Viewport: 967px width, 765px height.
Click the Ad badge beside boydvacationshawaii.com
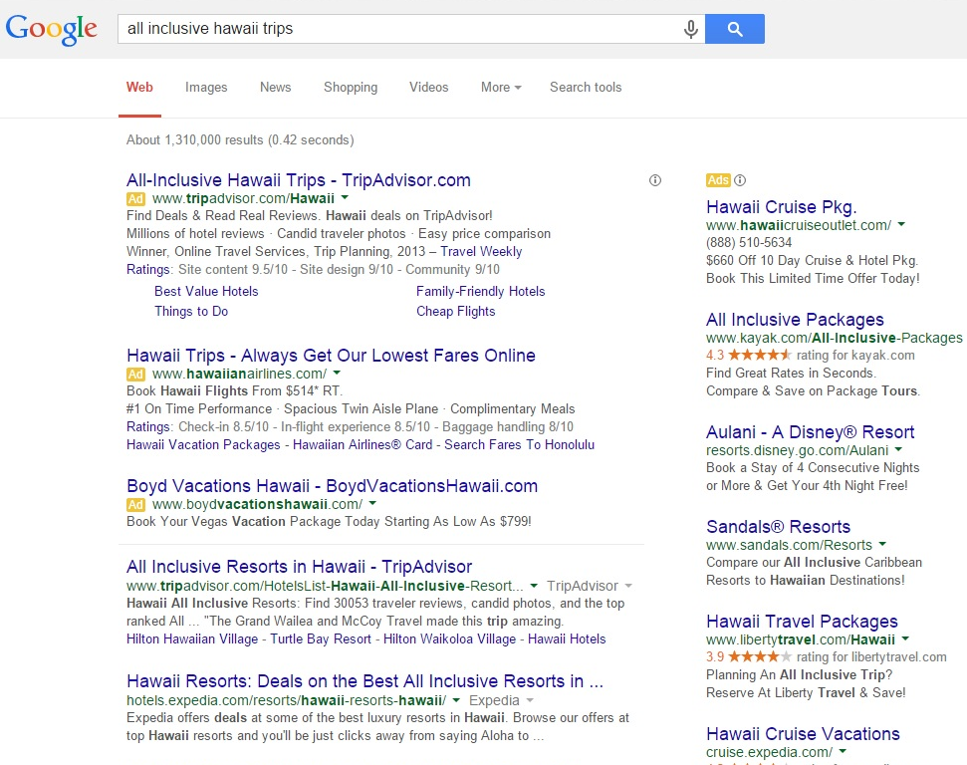point(135,505)
